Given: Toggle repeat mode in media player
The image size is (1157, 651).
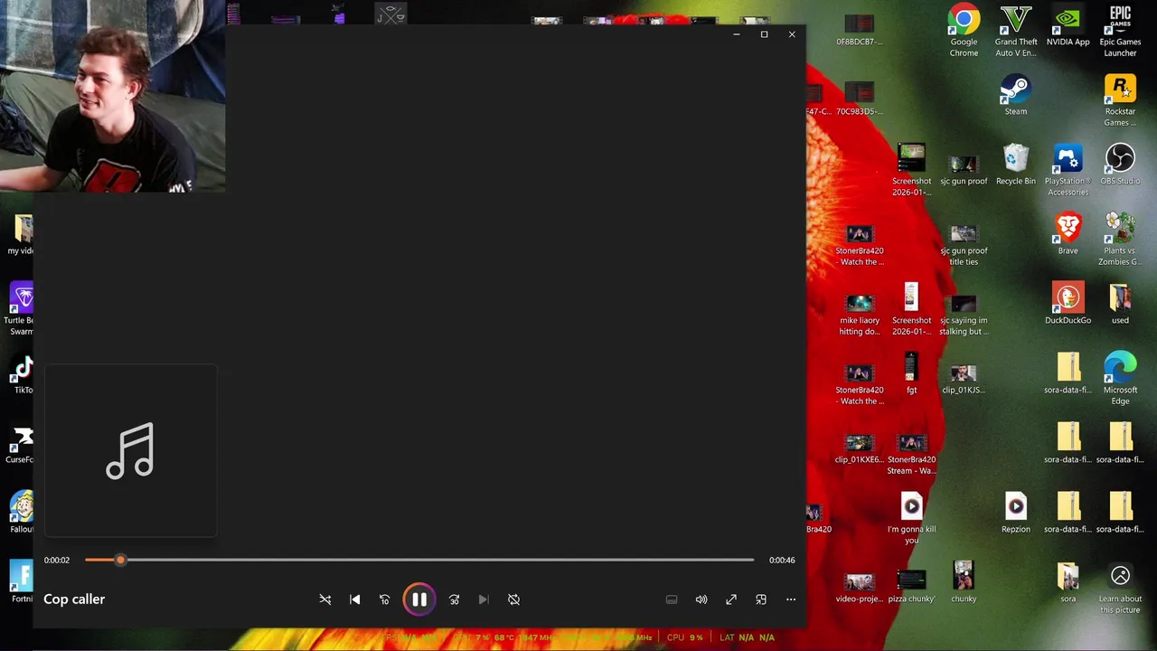Looking at the screenshot, I should (513, 599).
